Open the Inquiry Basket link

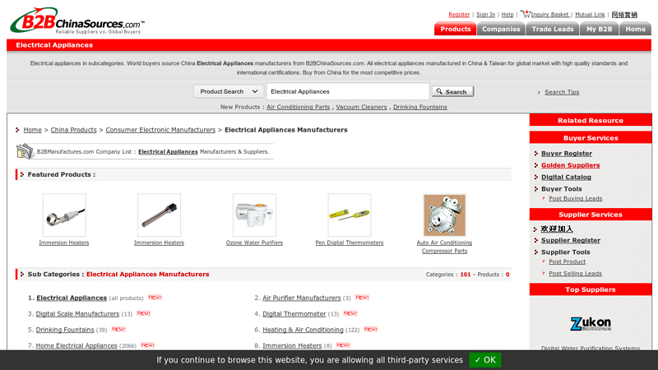(x=549, y=14)
